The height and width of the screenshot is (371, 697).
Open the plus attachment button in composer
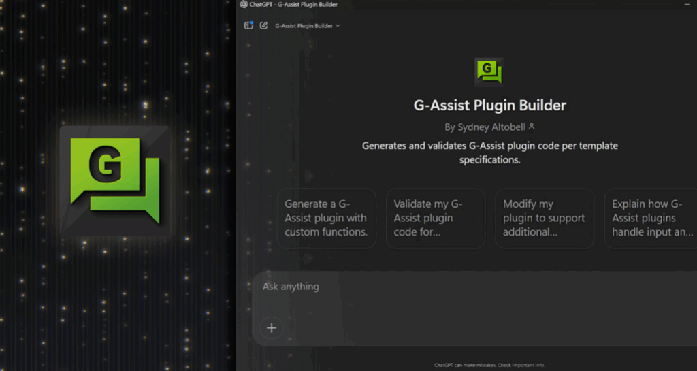click(272, 328)
